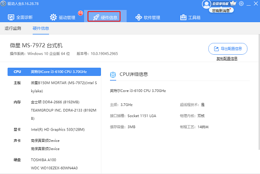Select the 硬件信息 sub-tab
The image size is (260, 174).
[41, 29]
